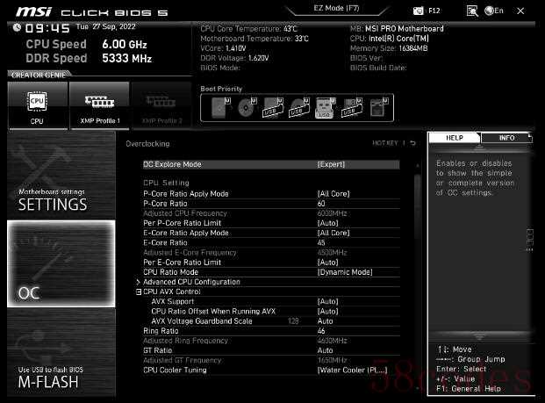Click the date Tue 27 Sep, 2022
545x403 pixels.
(x=105, y=26)
